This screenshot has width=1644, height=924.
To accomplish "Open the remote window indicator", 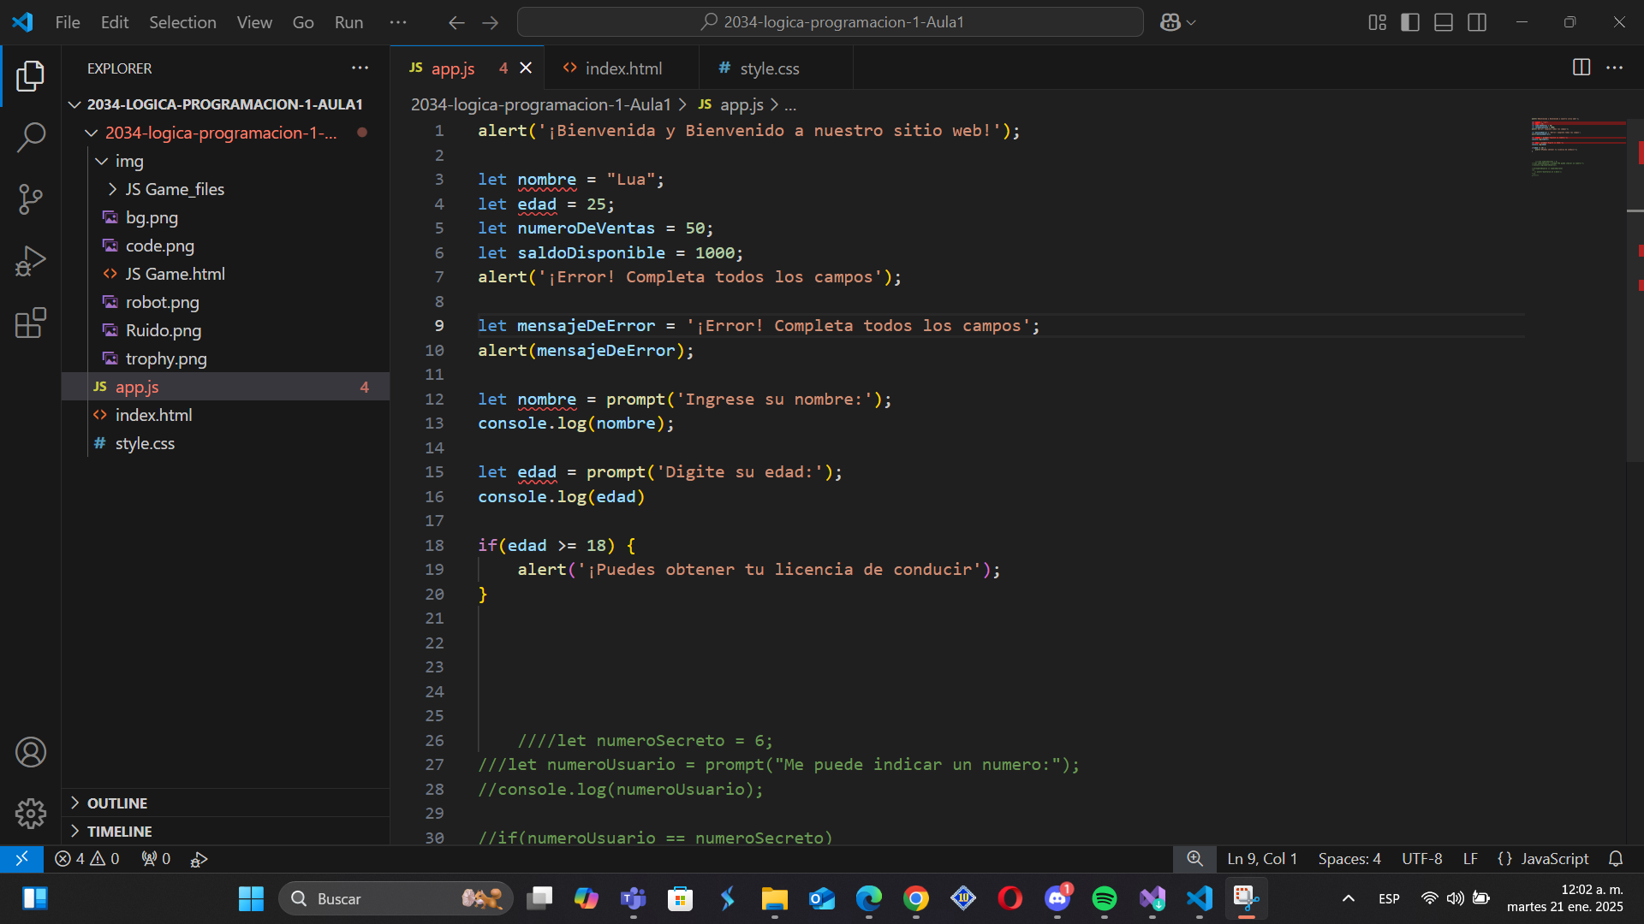I will pos(21,858).
